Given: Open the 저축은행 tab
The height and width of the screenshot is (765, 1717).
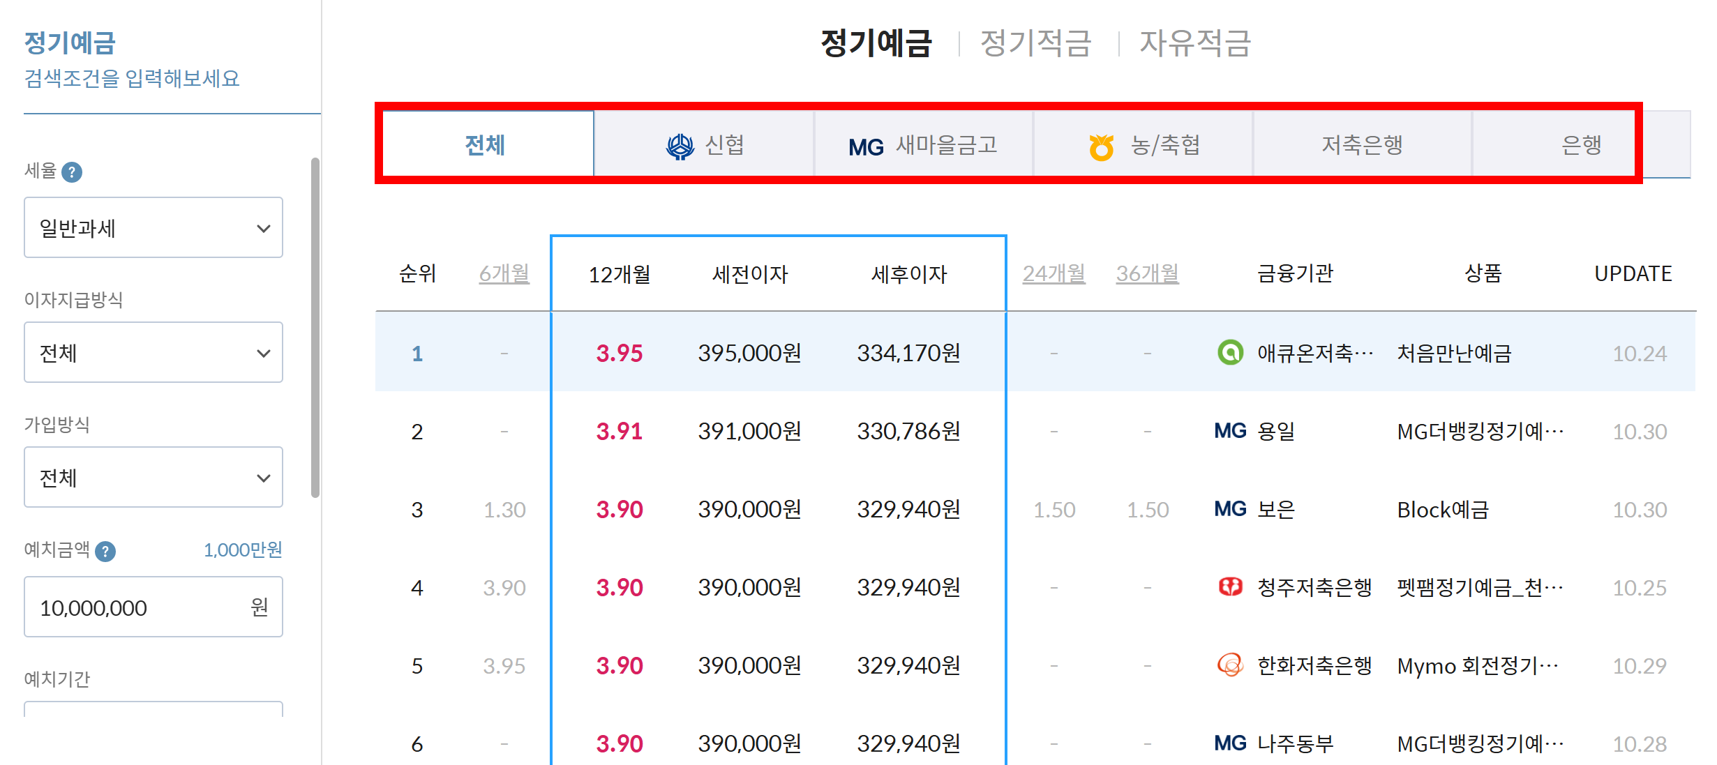Looking at the screenshot, I should point(1362,145).
